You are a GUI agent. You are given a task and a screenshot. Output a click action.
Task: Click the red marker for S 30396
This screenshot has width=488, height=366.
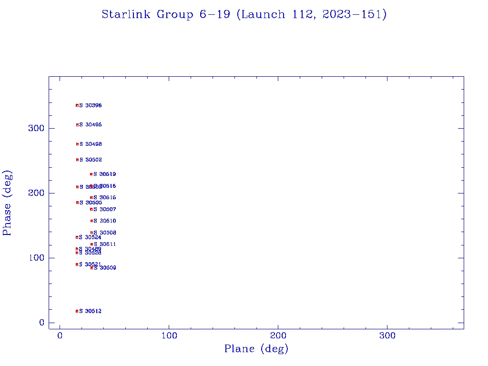pyautogui.click(x=77, y=105)
